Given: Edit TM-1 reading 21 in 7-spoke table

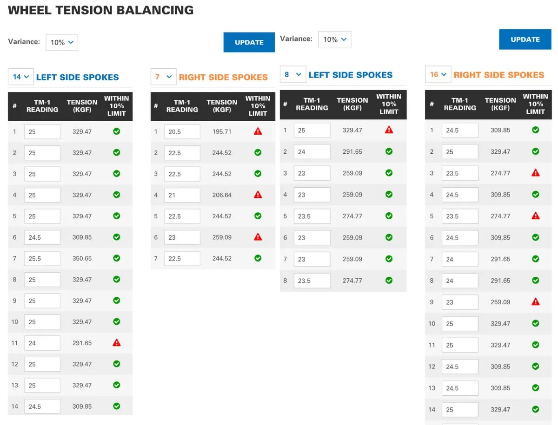Looking at the screenshot, I should (x=182, y=195).
